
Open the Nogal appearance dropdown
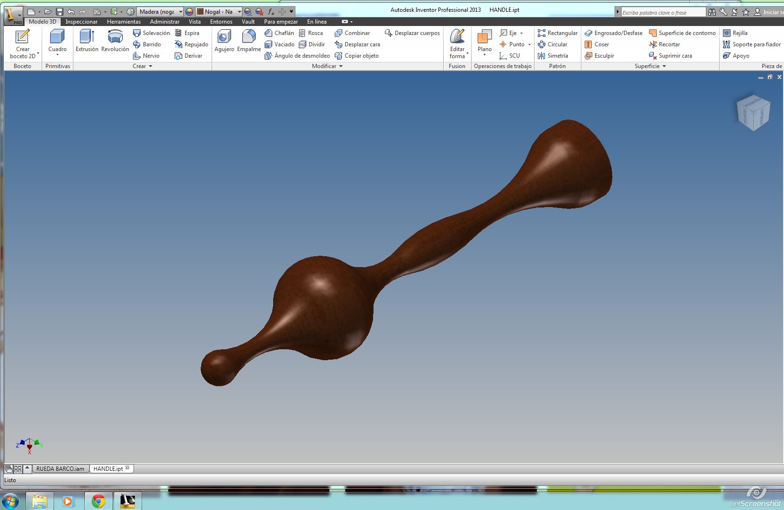click(239, 12)
